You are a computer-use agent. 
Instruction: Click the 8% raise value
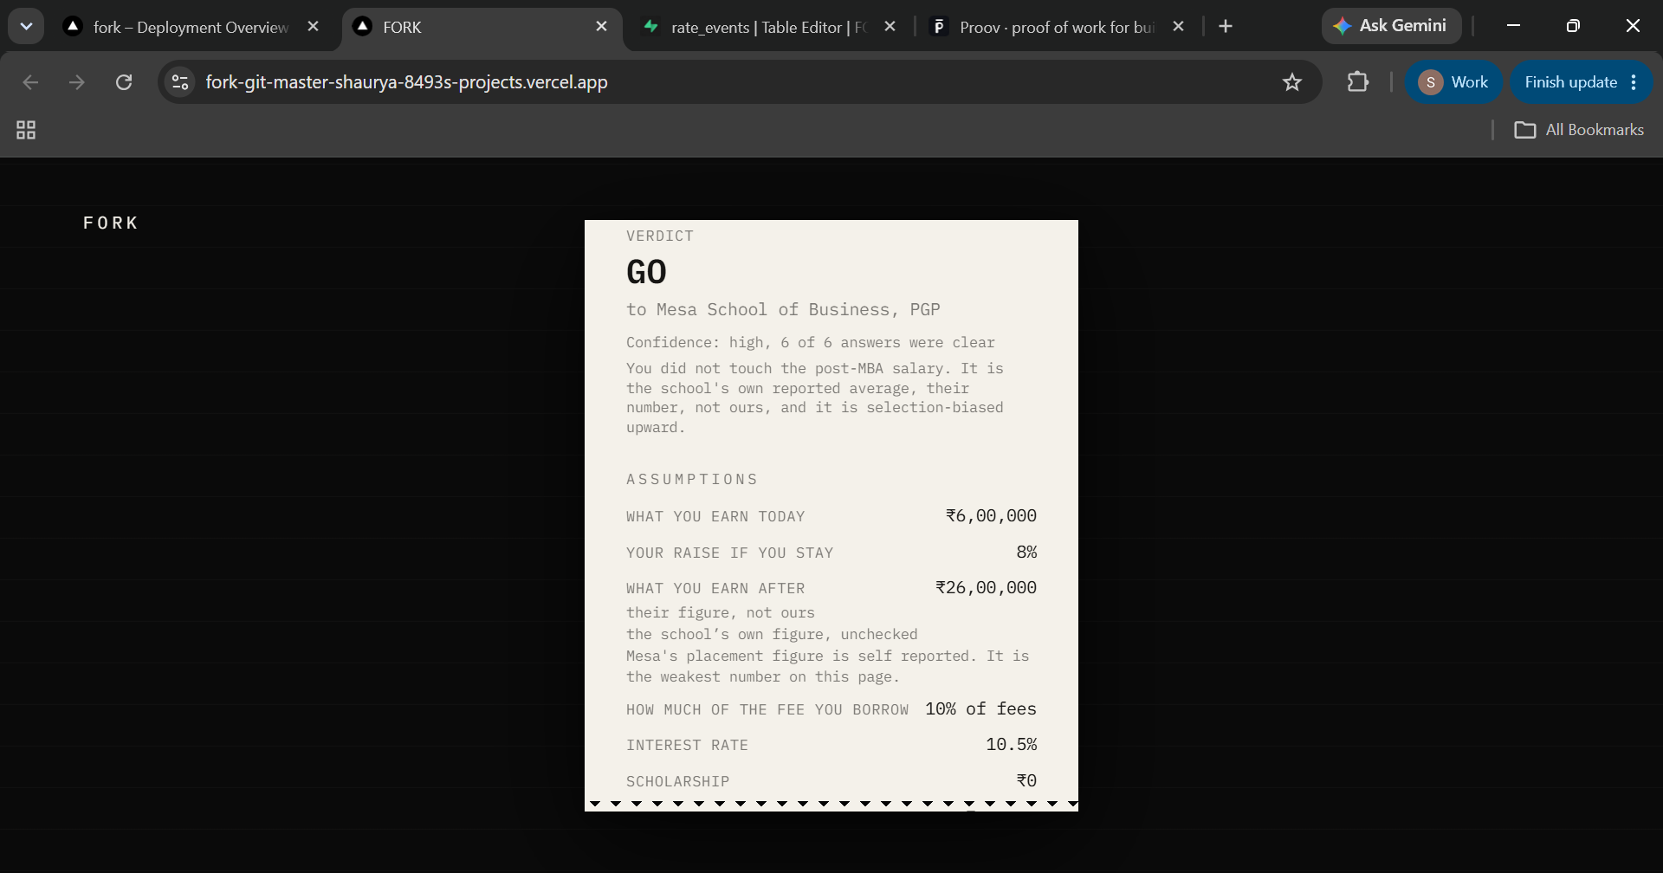point(1026,553)
